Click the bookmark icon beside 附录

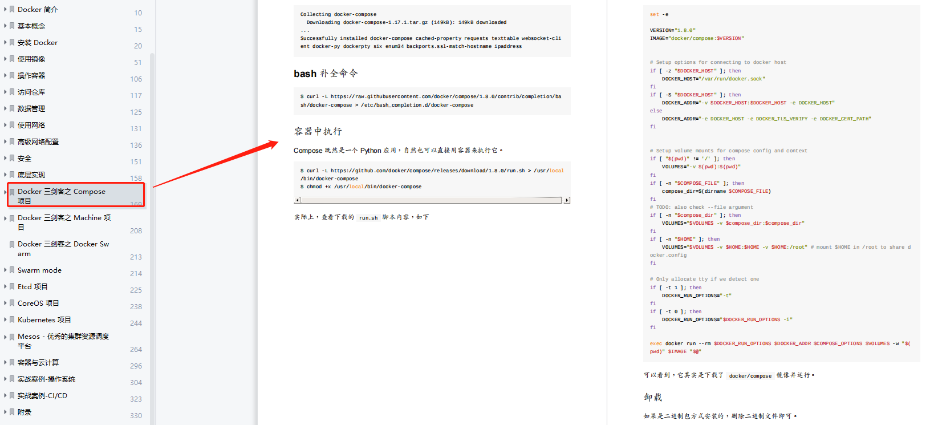pyautogui.click(x=12, y=412)
